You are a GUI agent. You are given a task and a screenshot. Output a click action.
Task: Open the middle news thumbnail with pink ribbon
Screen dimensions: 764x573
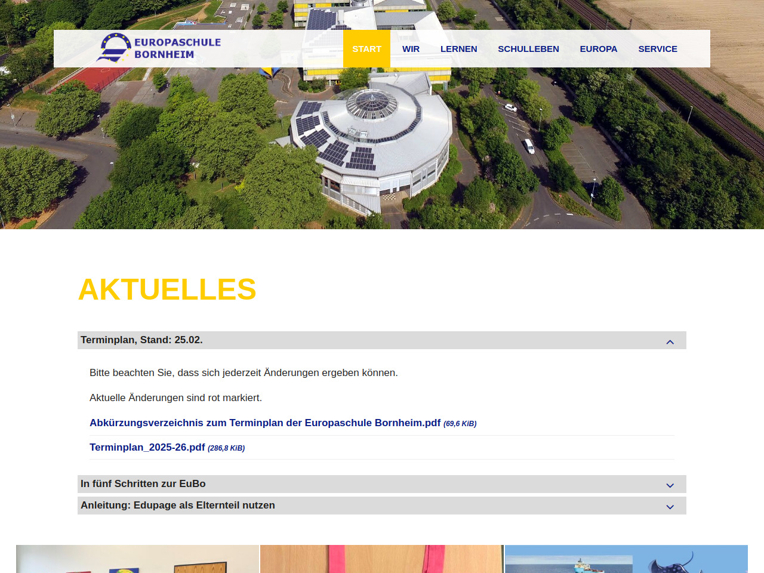[x=381, y=559]
